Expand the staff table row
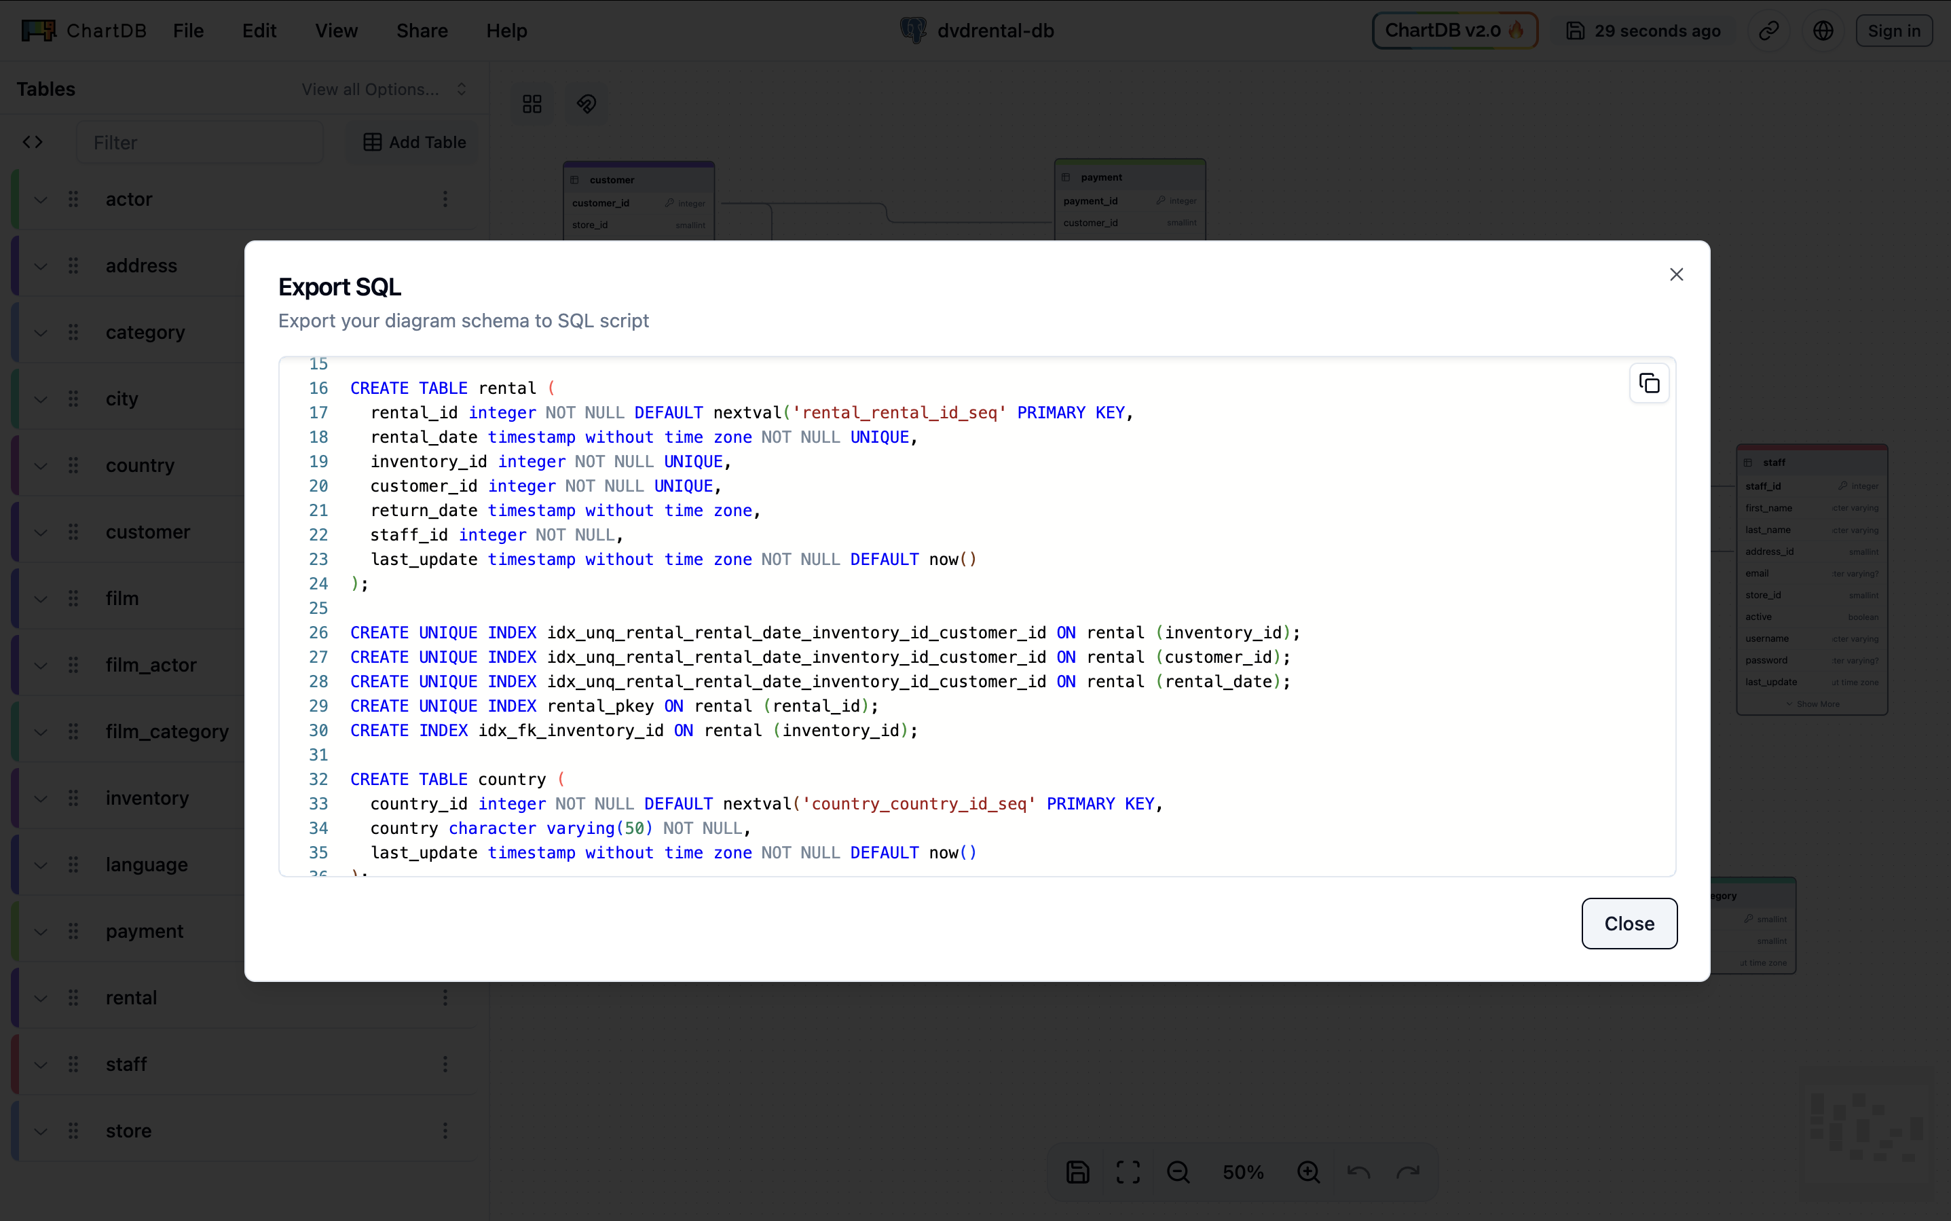 click(x=40, y=1064)
